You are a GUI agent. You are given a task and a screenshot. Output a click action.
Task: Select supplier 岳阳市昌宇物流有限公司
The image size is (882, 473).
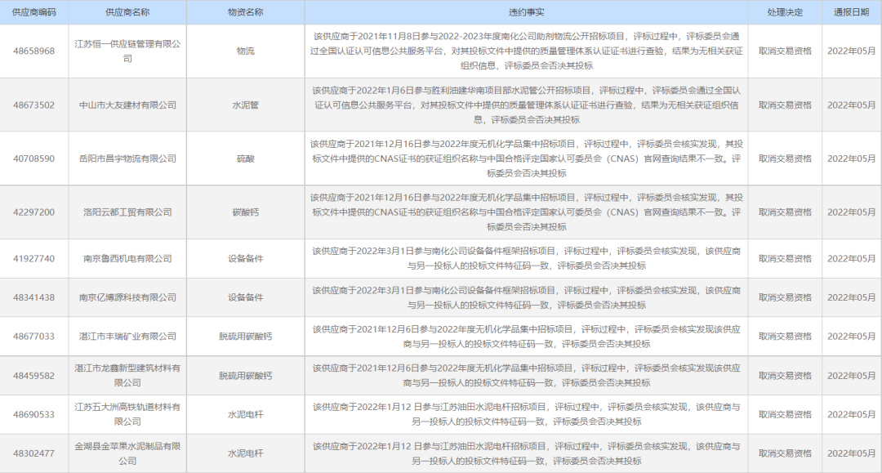(128, 159)
